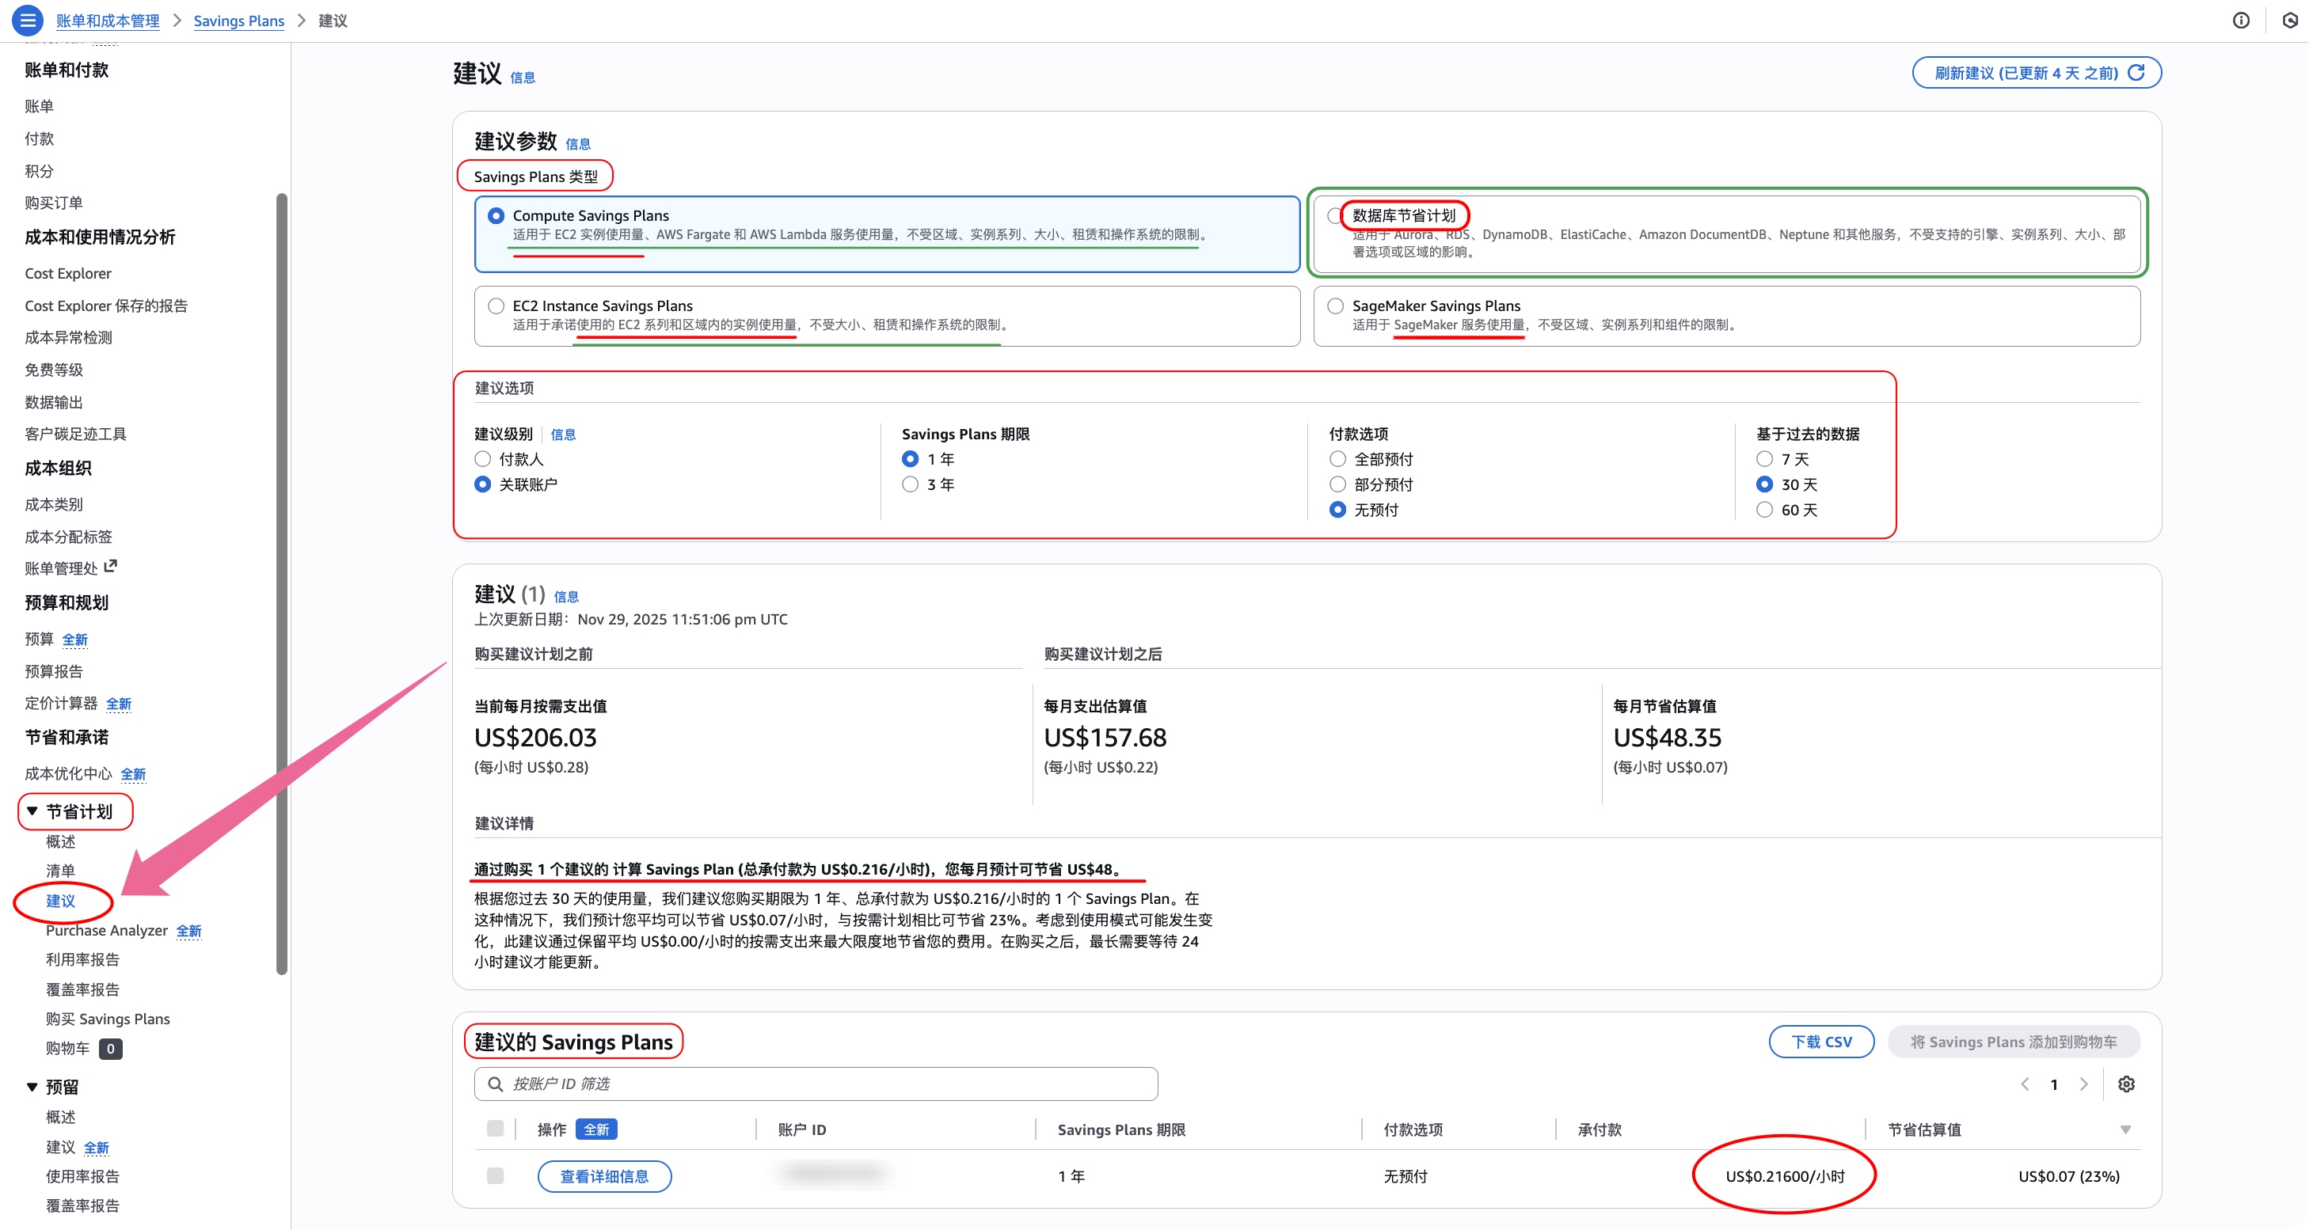Click the hexagon icon at far top right
2309x1230 pixels.
2289,20
